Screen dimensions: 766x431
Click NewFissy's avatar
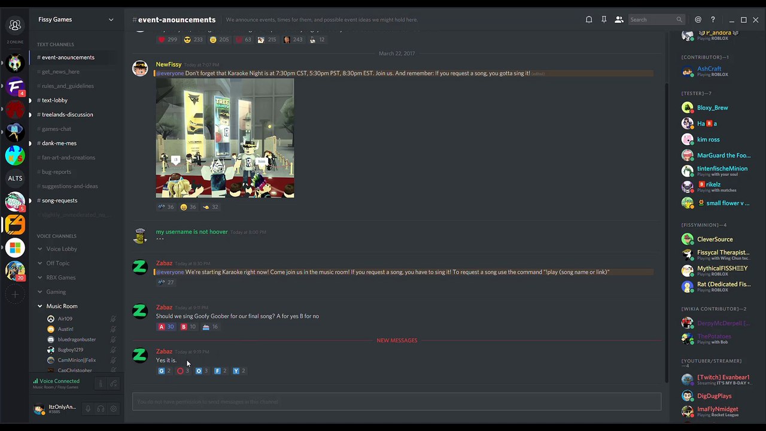pyautogui.click(x=140, y=68)
